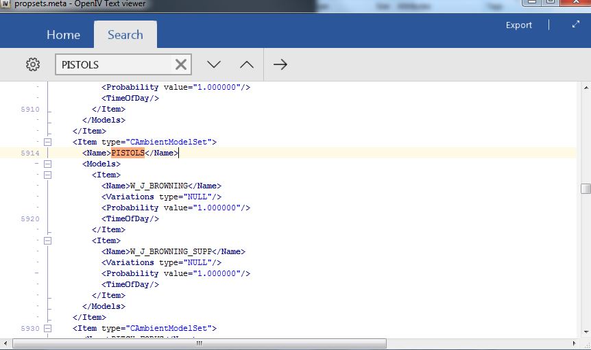
Task: Collapse the Item containing W_J_BROWNING
Action: 48,175
